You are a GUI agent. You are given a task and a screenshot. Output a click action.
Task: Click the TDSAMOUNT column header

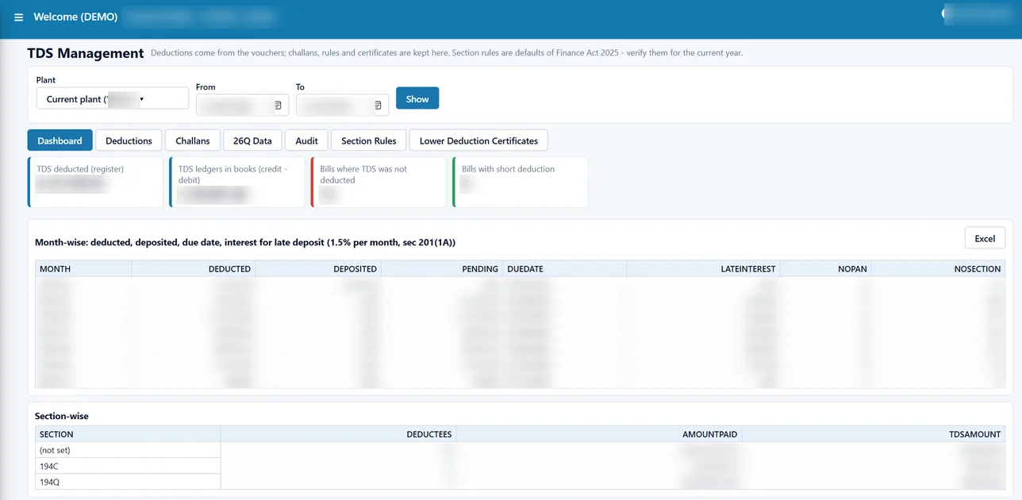tap(874, 434)
